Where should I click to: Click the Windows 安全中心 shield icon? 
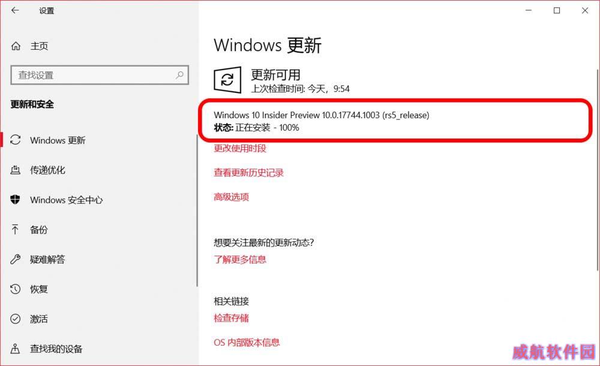tap(15, 199)
